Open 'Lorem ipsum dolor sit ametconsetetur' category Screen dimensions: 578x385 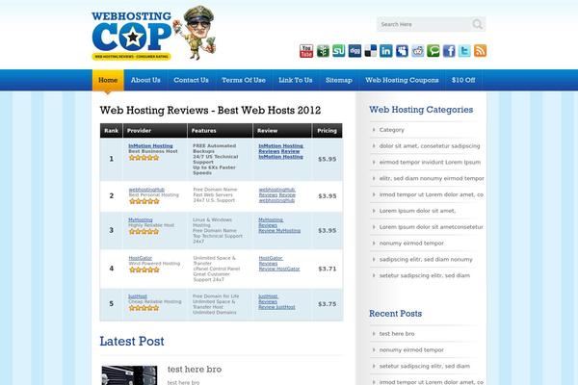(x=431, y=227)
